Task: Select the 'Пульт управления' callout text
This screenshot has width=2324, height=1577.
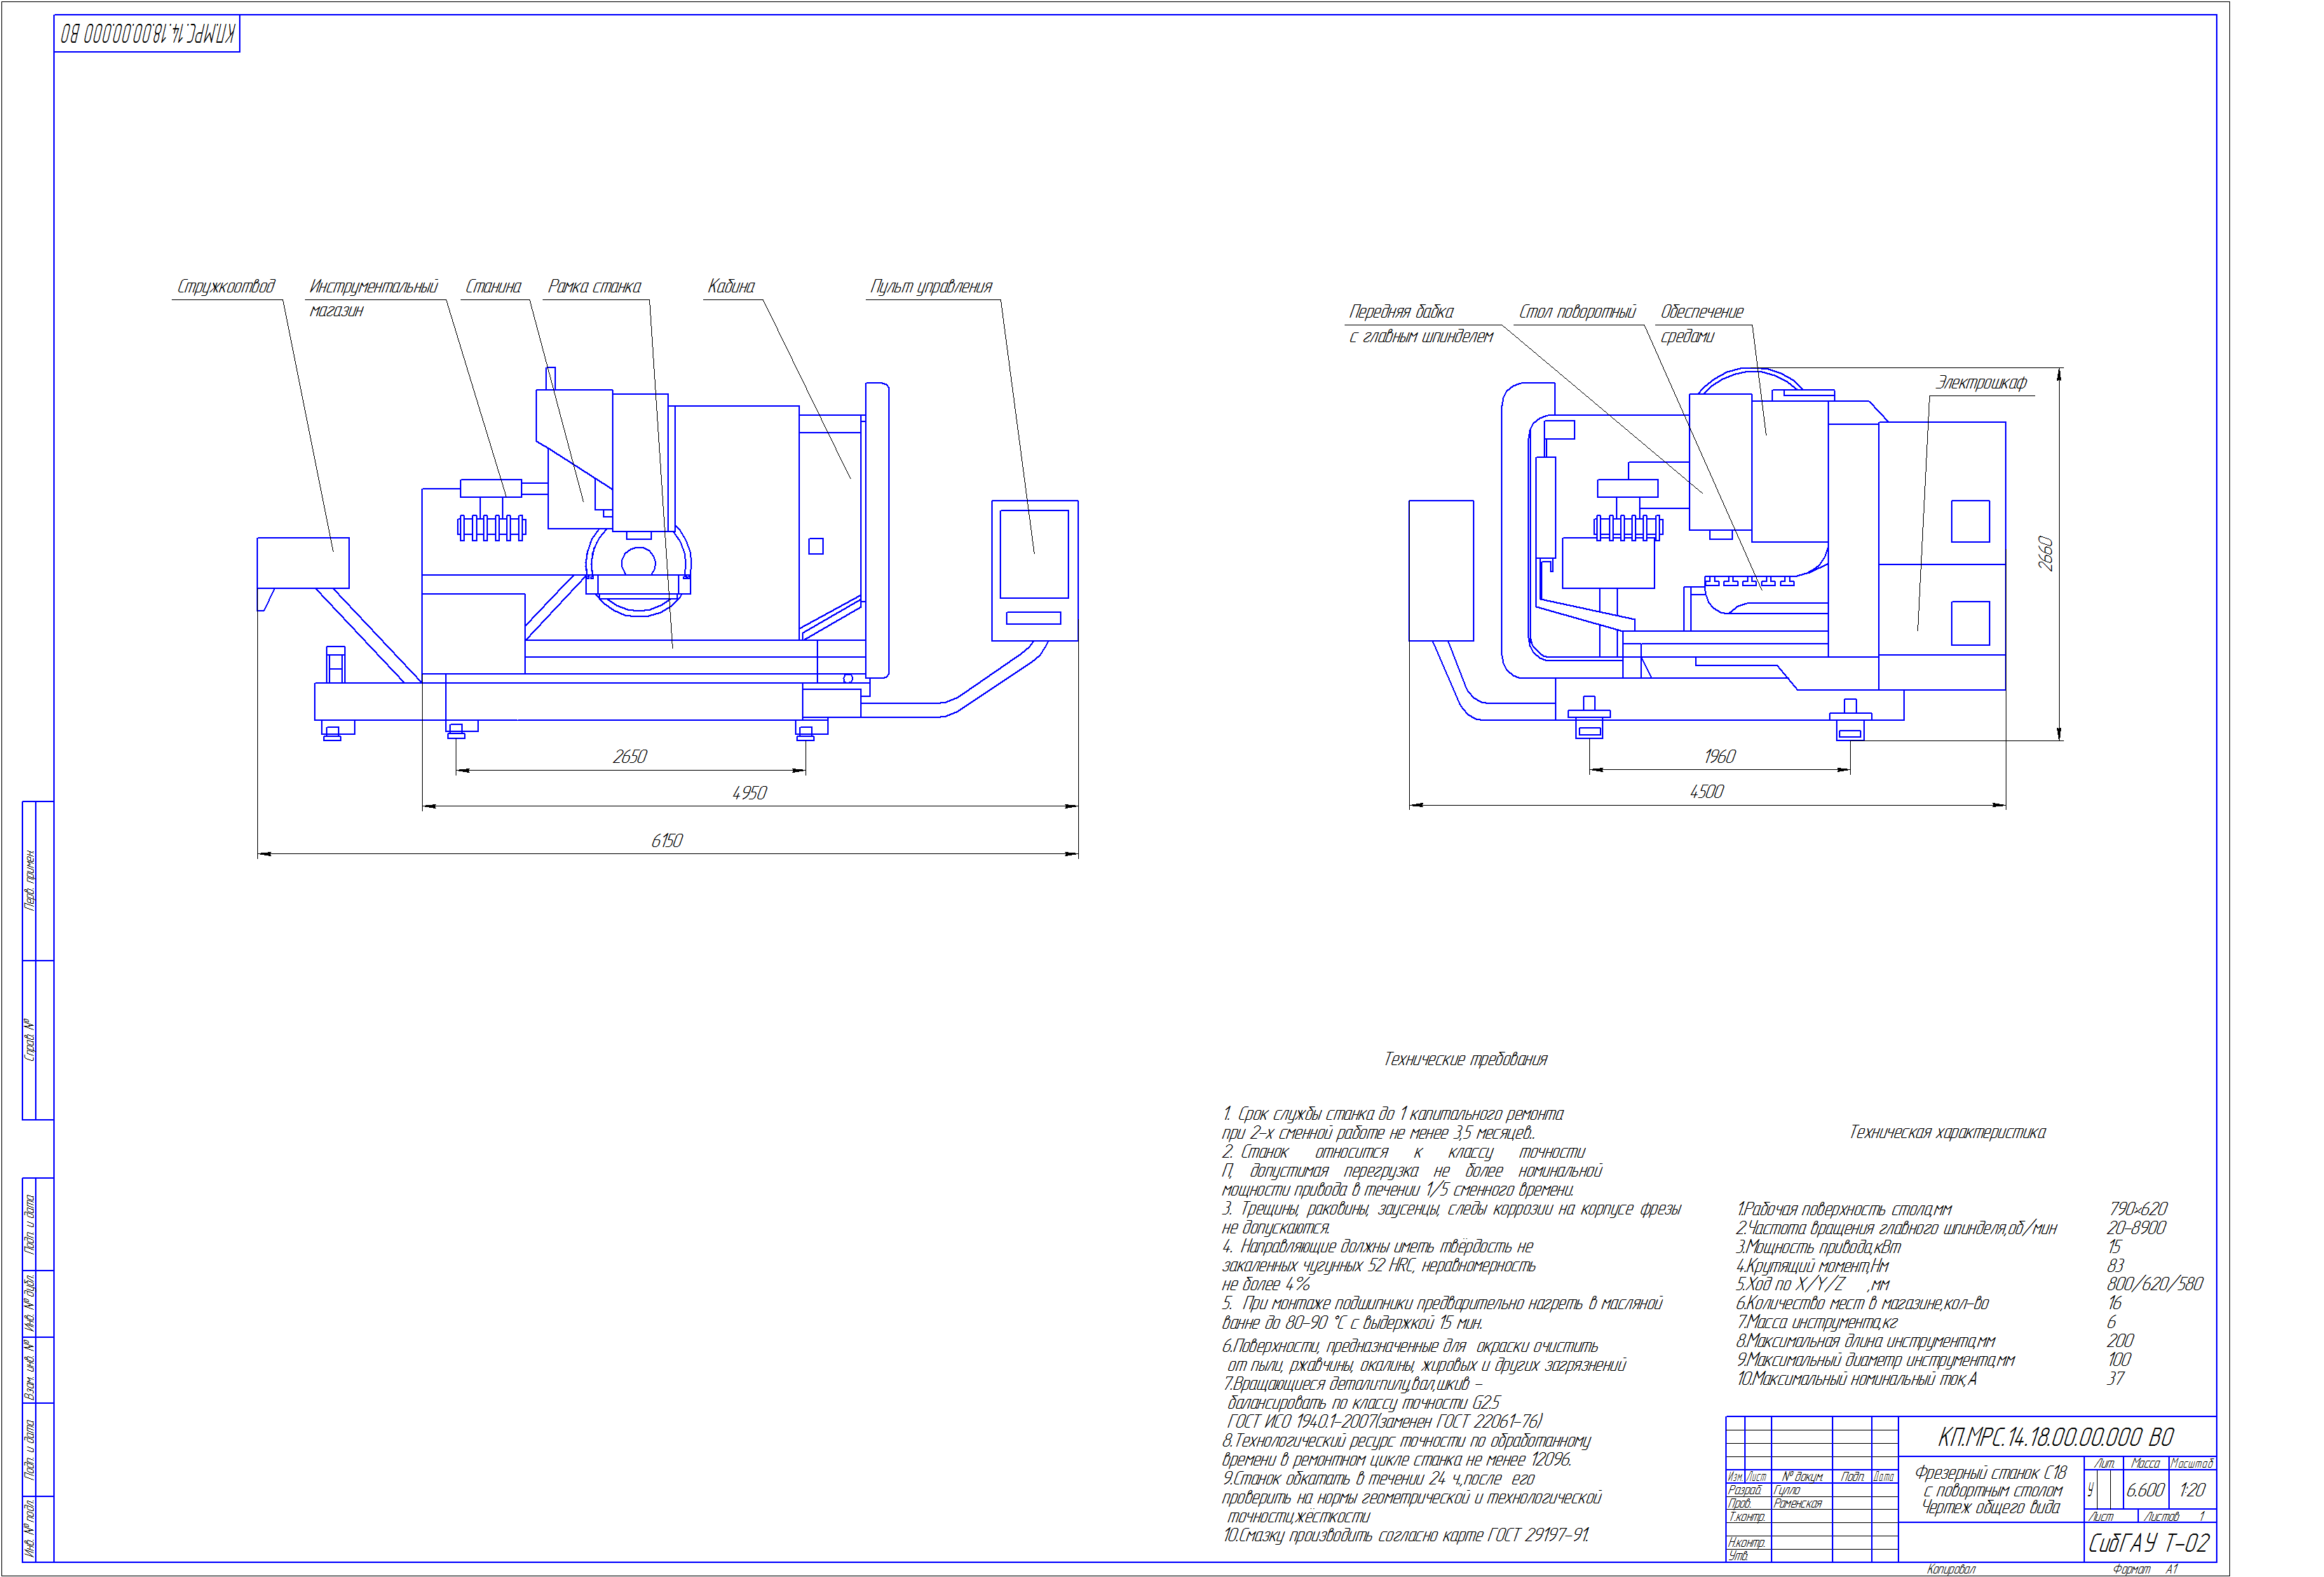Action: click(931, 287)
